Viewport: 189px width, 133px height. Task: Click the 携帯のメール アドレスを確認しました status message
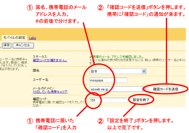118,57
